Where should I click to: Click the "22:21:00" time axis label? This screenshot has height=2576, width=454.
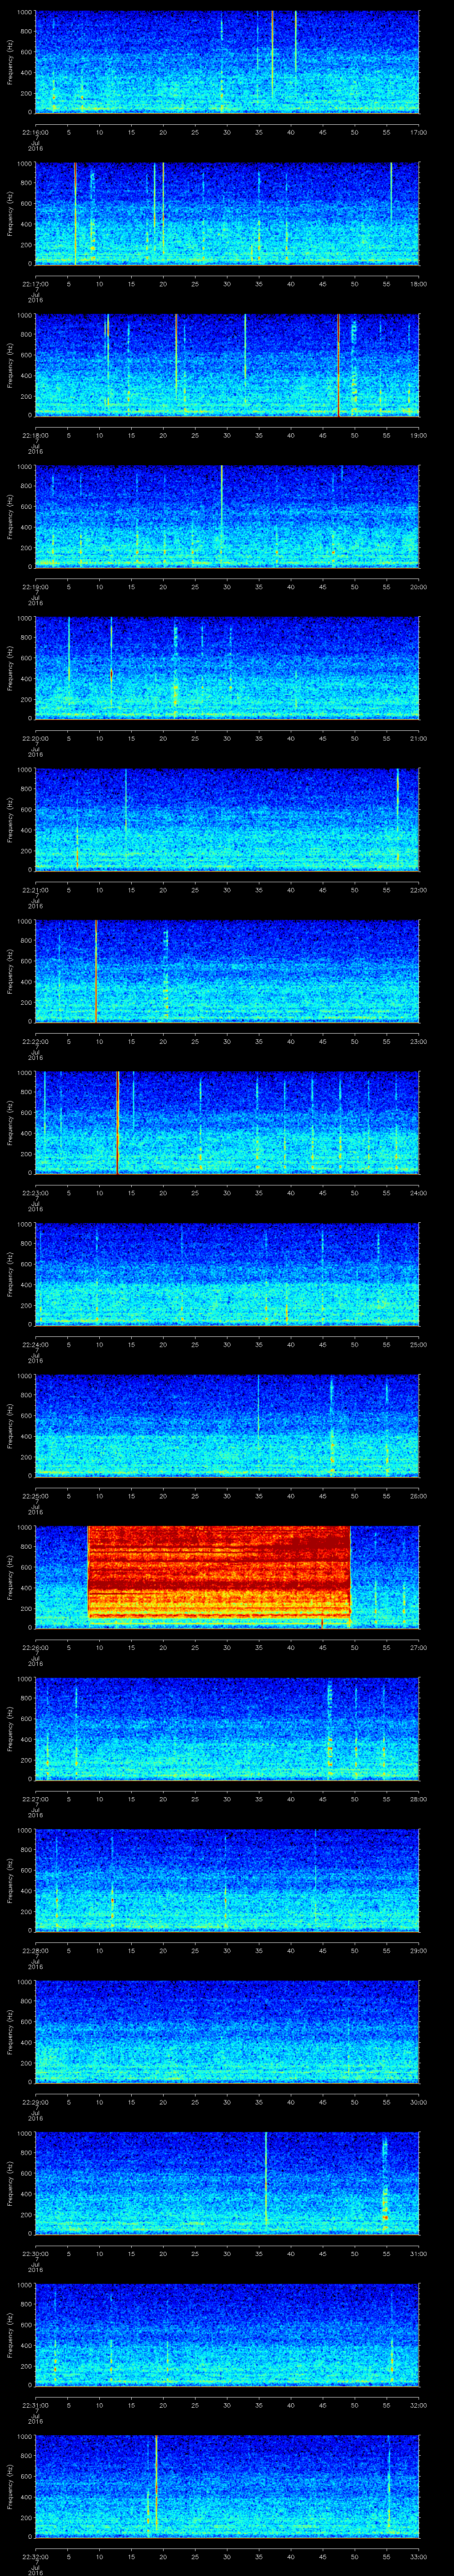click(x=36, y=890)
